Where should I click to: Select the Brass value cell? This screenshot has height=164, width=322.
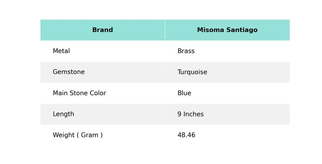[x=186, y=51]
